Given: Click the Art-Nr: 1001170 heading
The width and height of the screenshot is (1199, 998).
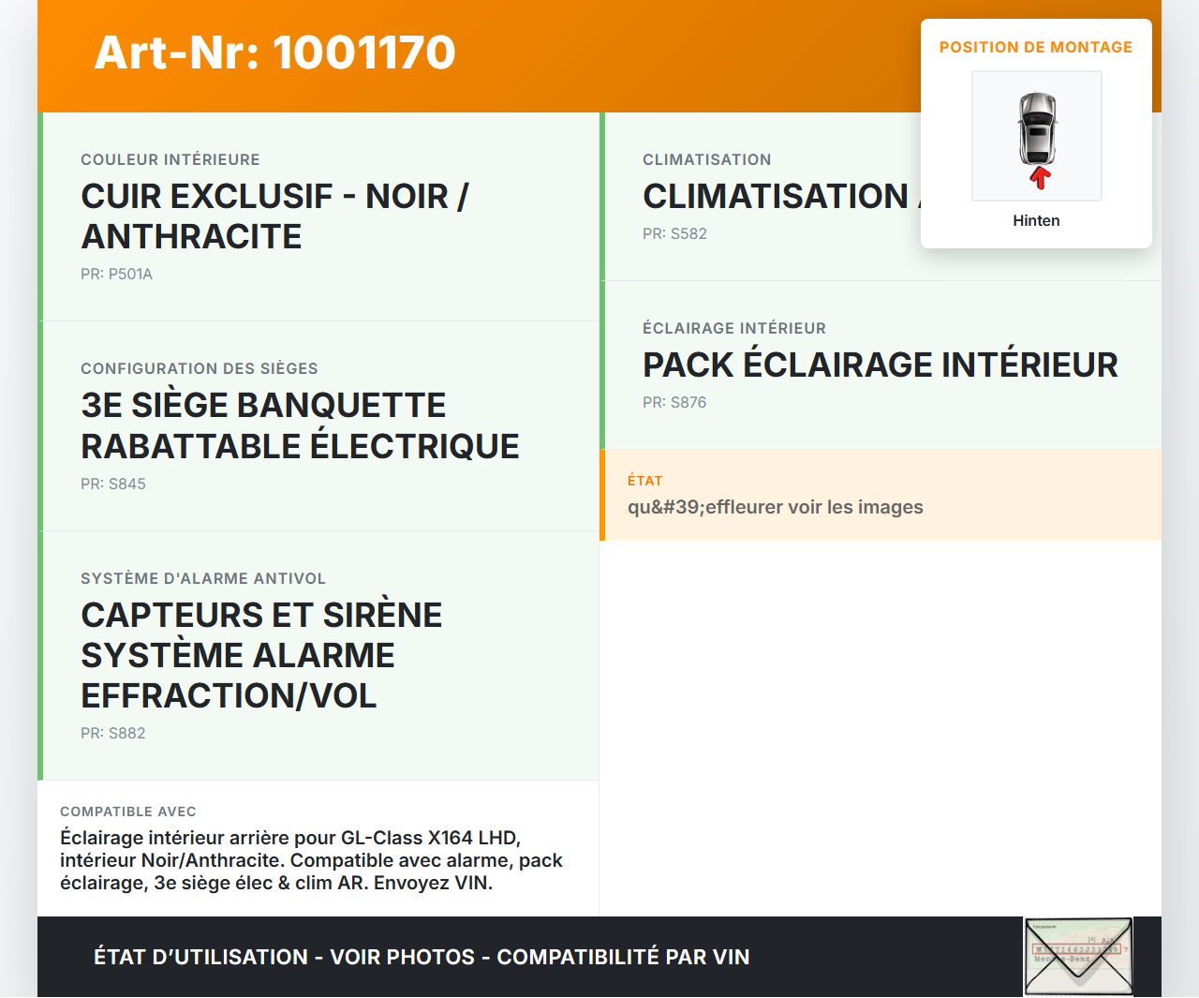Looking at the screenshot, I should tap(274, 53).
